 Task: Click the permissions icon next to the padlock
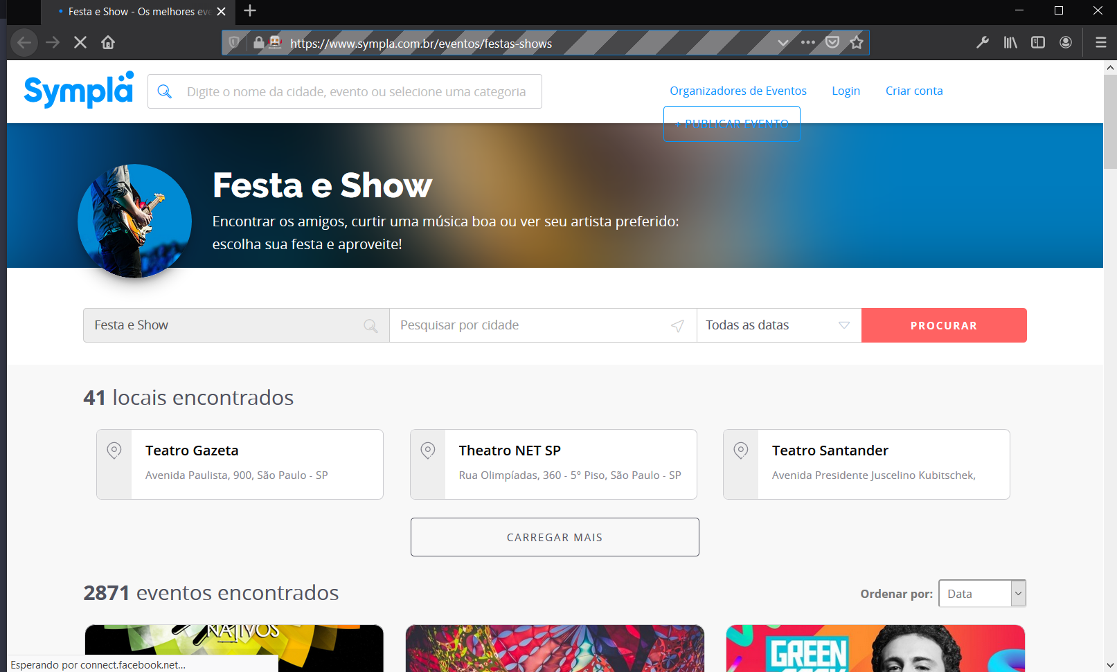[x=276, y=43]
